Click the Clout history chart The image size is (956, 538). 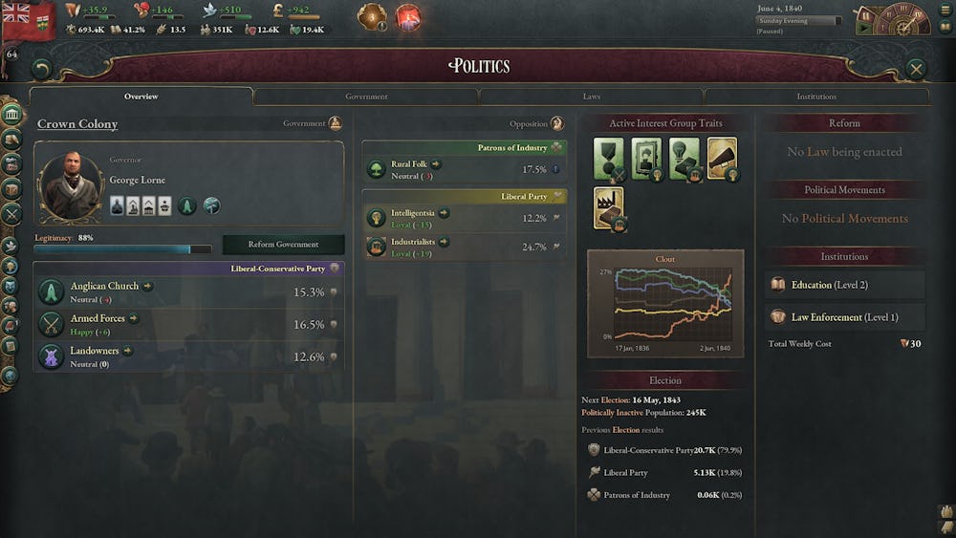665,304
